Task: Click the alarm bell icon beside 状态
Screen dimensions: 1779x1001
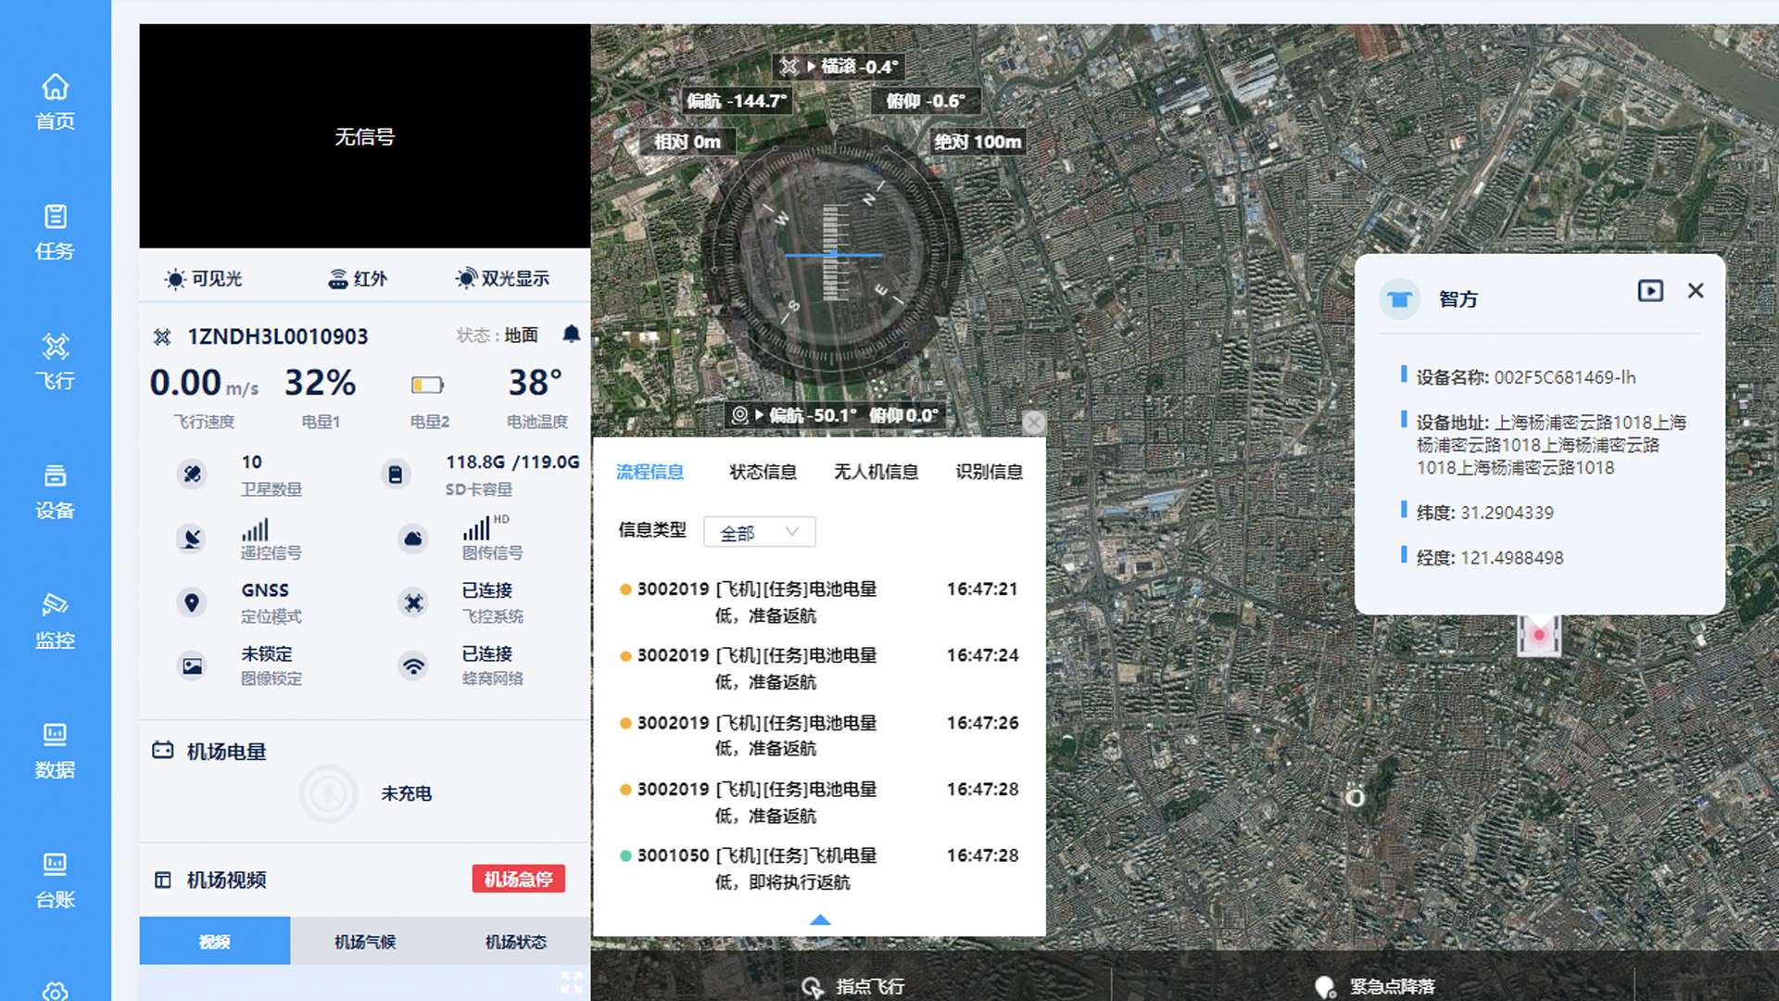Action: 571,335
